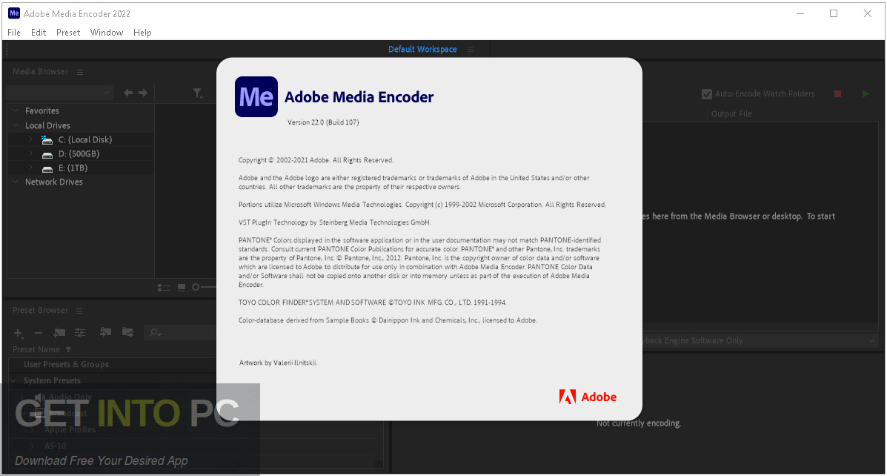Switch Media Browser to thumbnail view
The width and height of the screenshot is (887, 476).
pyautogui.click(x=182, y=288)
